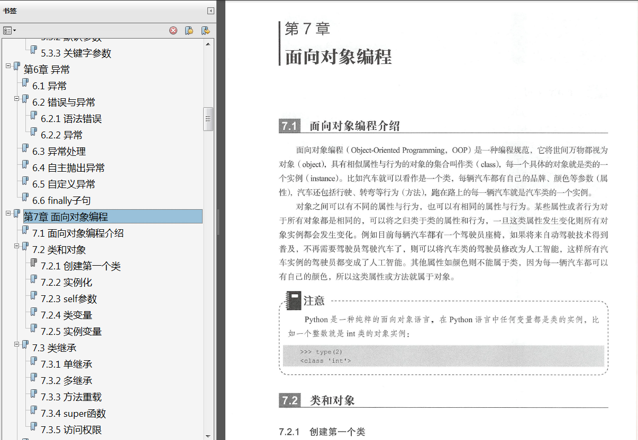Image resolution: width=638 pixels, height=440 pixels.
Task: Click the red delete bookmark icon
Action: pyautogui.click(x=173, y=31)
